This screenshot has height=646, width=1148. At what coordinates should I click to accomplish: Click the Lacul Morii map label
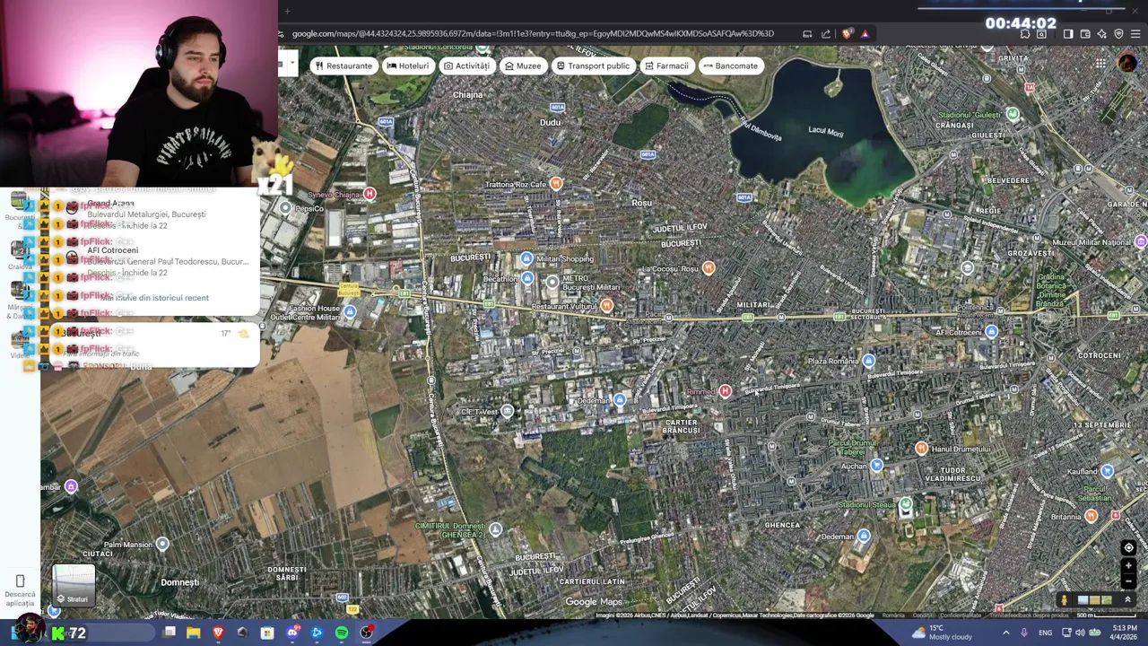825,131
